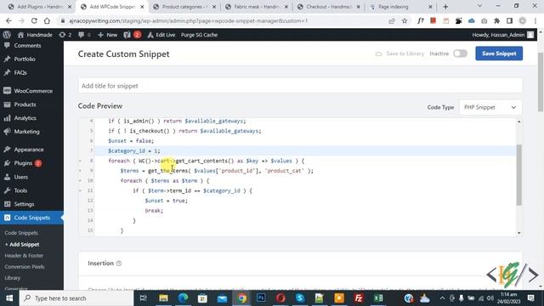Screen dimensions: 544x306
Task: Open + Add Snippet submenu link
Action: 22,244
